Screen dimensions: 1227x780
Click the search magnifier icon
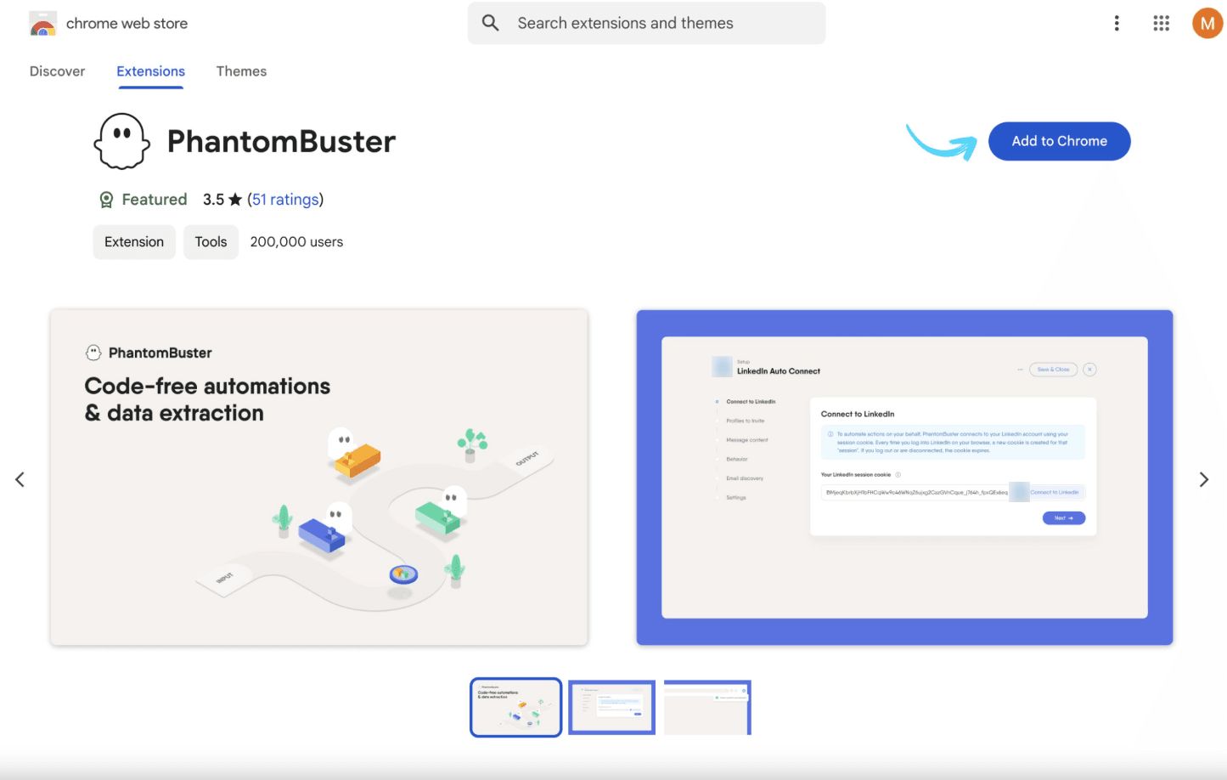(x=491, y=23)
